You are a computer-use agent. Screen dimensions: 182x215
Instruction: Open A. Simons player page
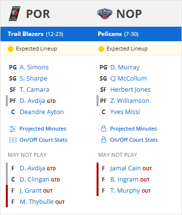click(34, 67)
